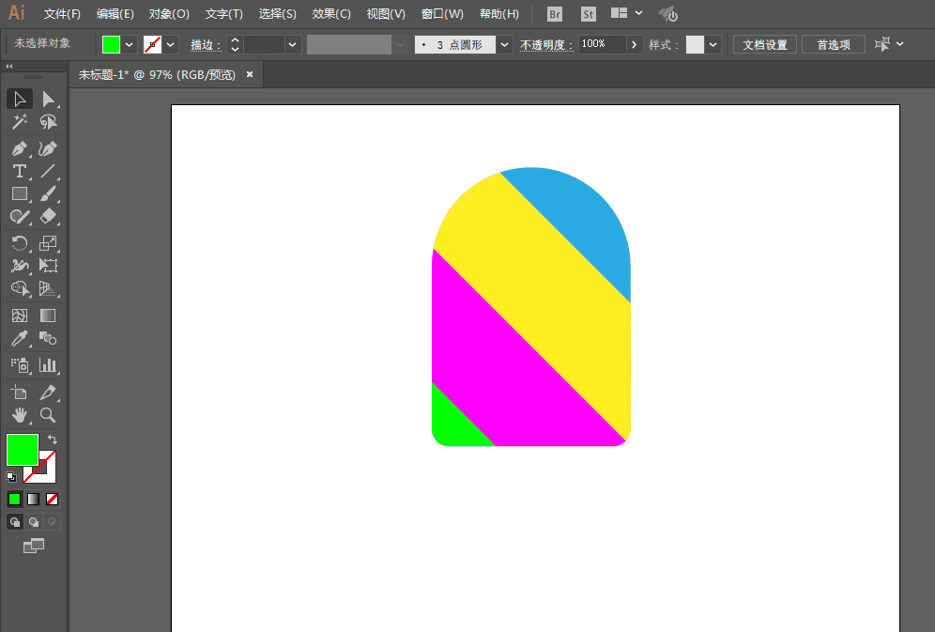This screenshot has width=935, height=632.
Task: Click the 文档设置 button
Action: (765, 44)
